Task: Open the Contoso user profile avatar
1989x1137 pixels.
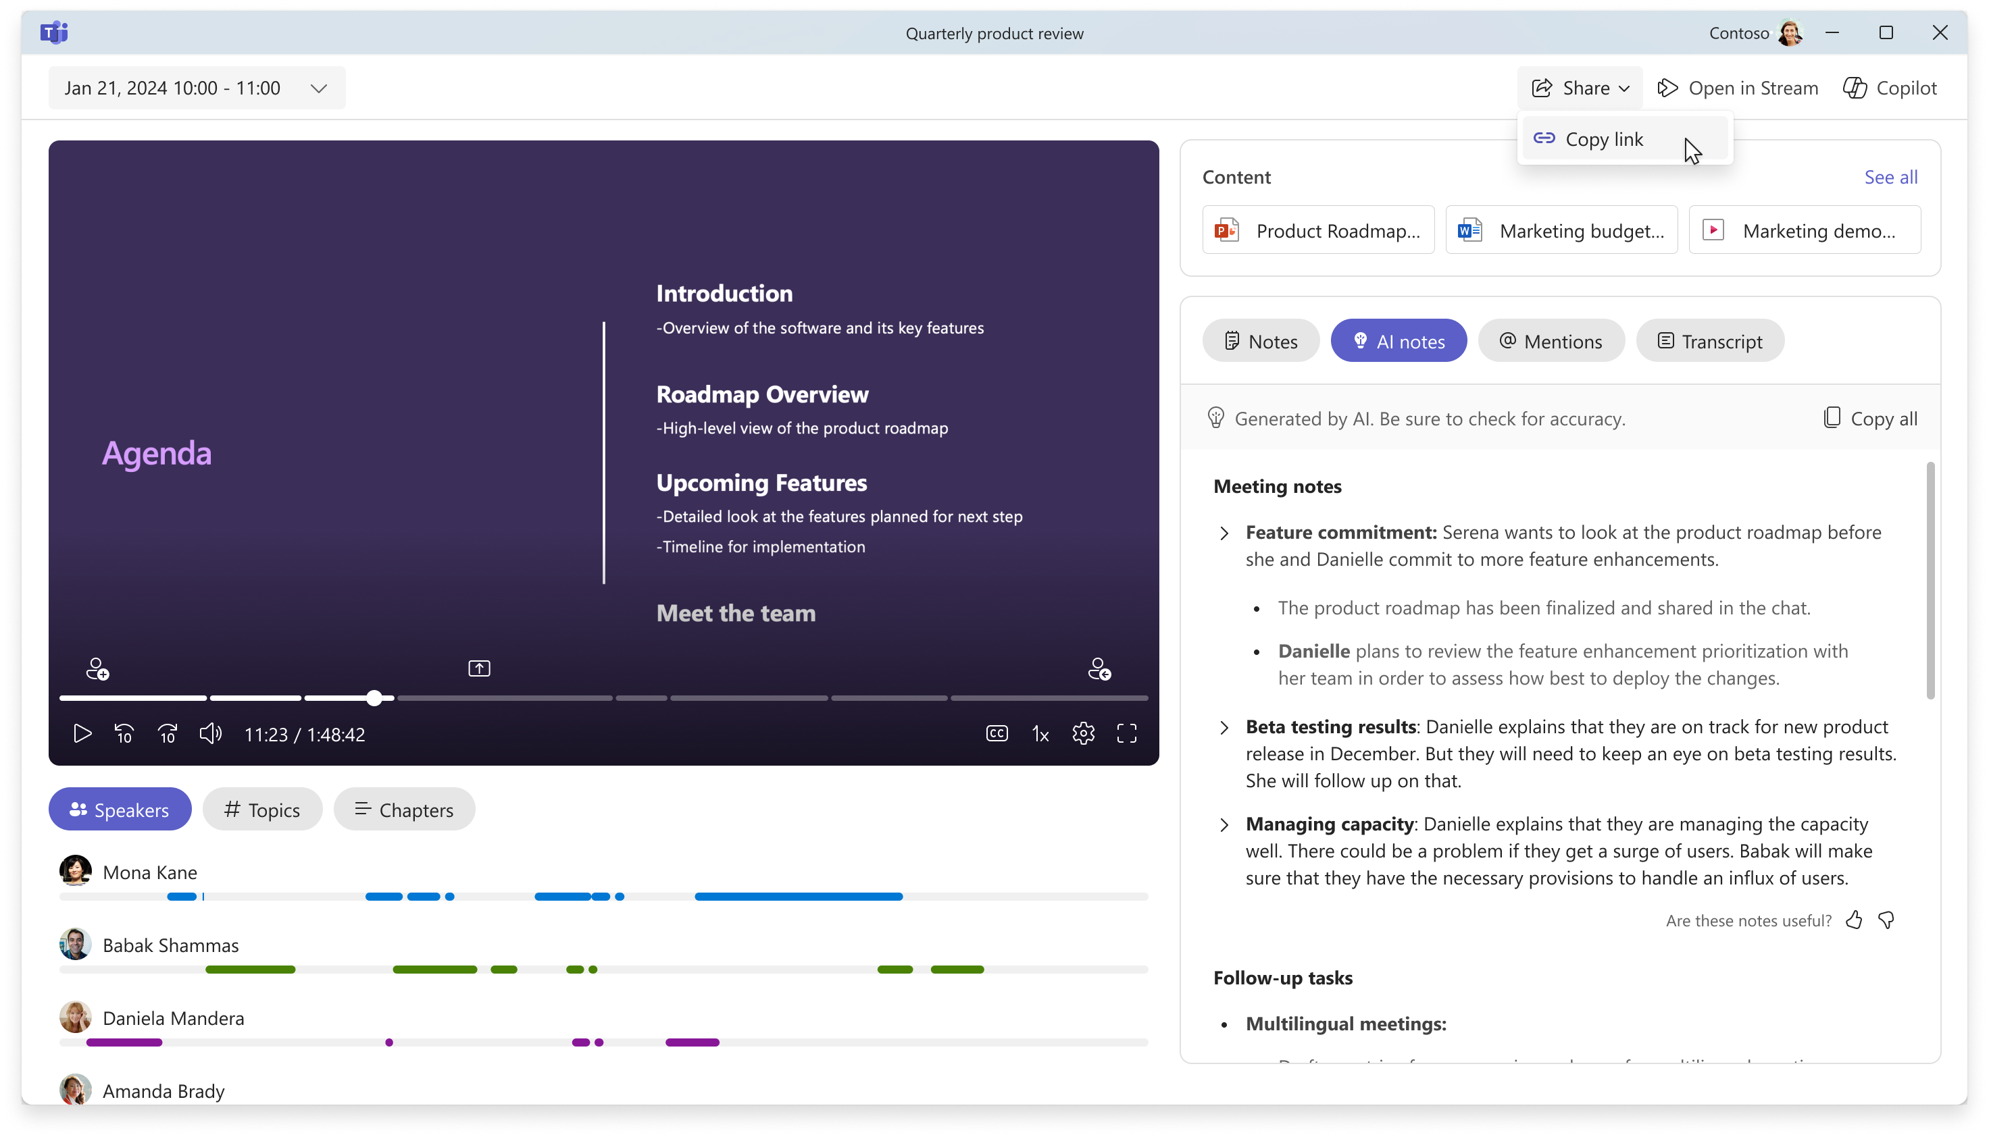Action: tap(1790, 33)
